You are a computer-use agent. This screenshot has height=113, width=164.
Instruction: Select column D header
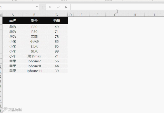click(70, 15)
